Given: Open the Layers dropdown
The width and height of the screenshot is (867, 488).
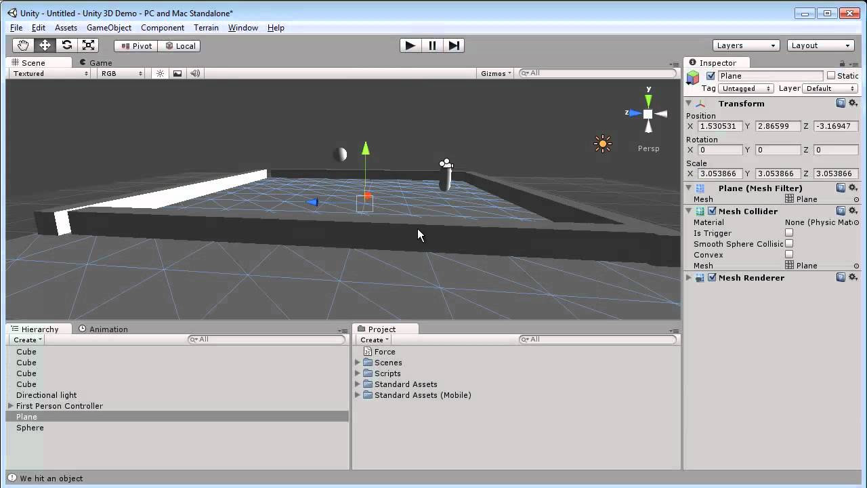Looking at the screenshot, I should click(x=746, y=45).
